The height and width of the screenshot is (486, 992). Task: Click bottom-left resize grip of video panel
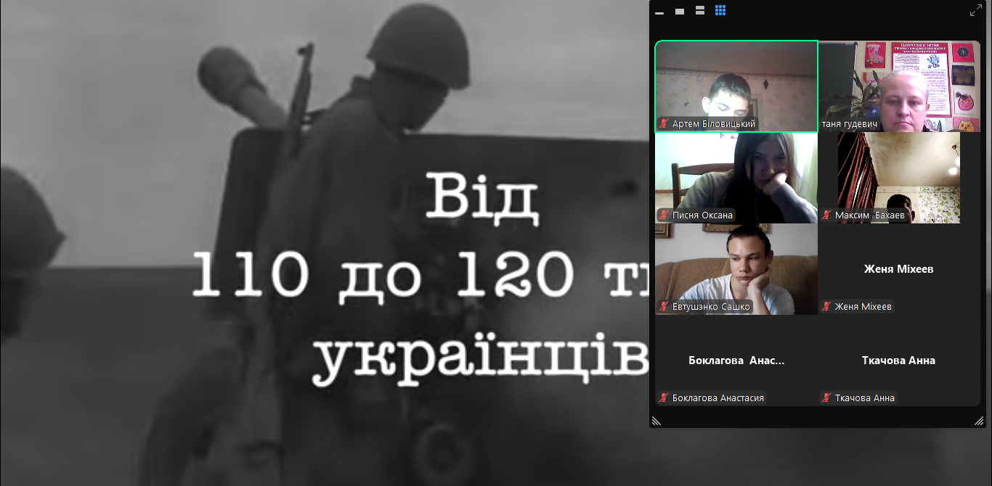tap(656, 421)
